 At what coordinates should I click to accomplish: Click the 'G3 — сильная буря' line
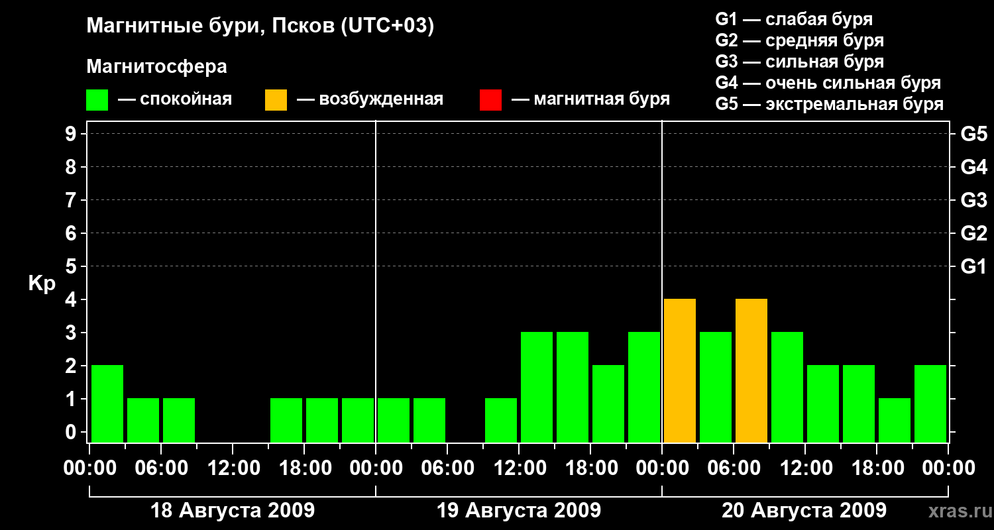pos(799,62)
